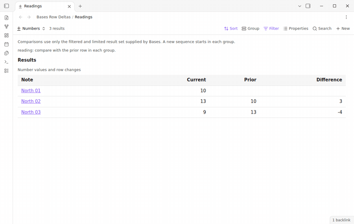Open the North 02 note link
Viewport: 354px width, 224px height.
coord(31,101)
